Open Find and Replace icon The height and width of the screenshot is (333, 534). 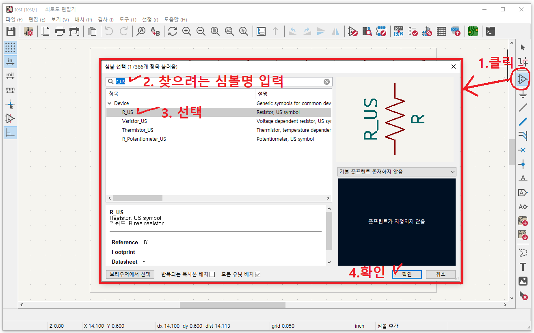[x=155, y=31]
